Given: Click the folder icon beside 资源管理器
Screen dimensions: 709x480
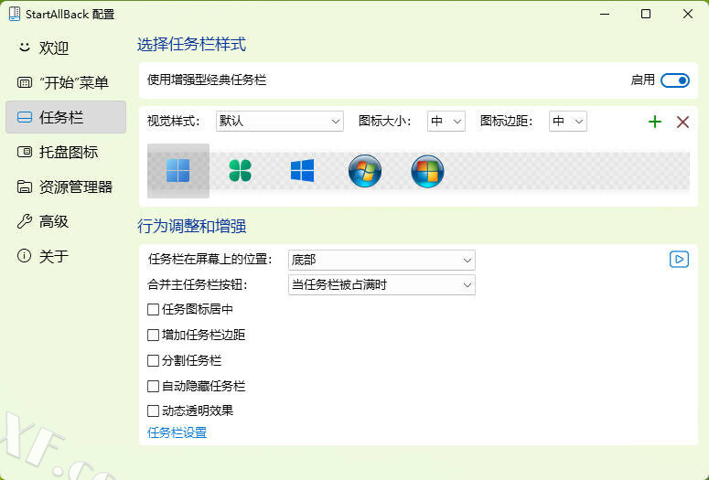Looking at the screenshot, I should tap(24, 187).
